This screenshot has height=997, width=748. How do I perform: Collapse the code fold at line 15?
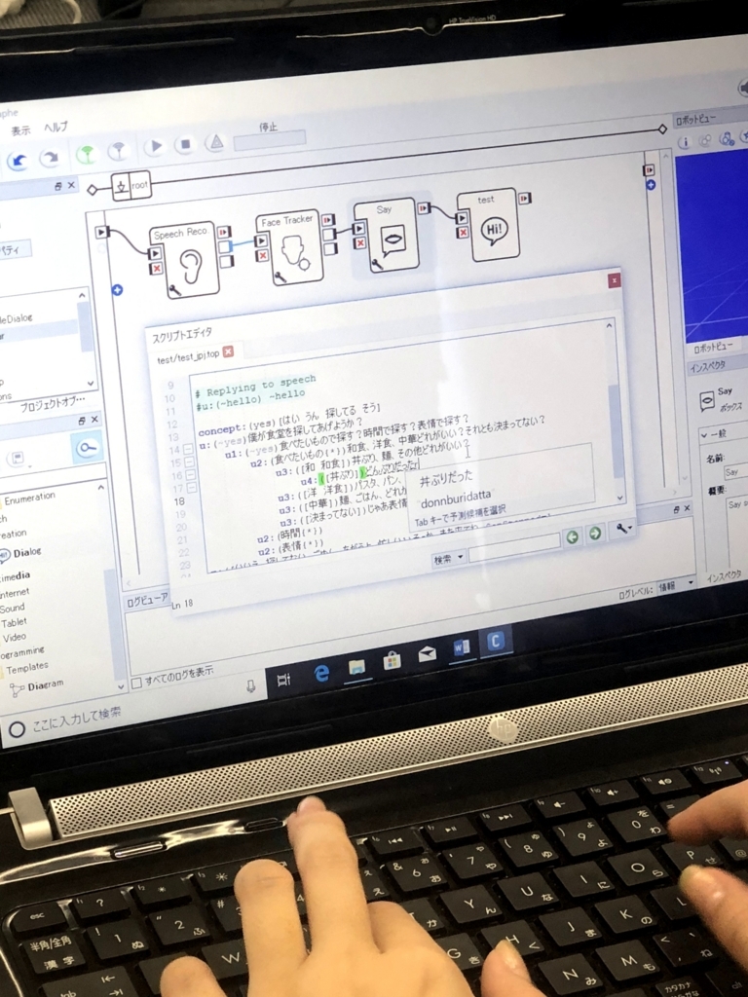(190, 462)
